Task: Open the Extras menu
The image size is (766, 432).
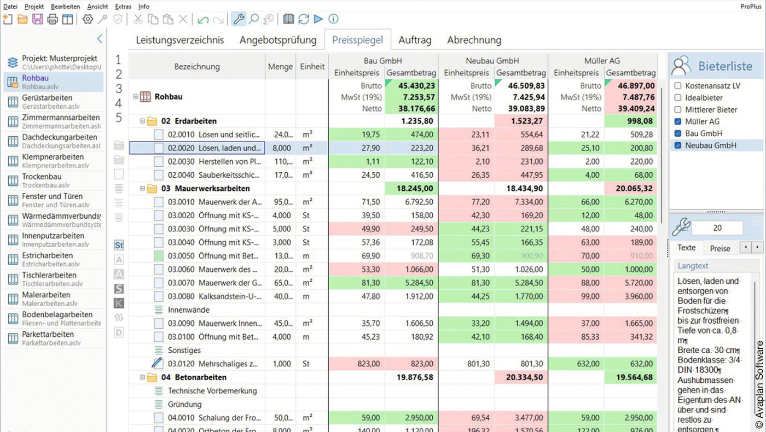Action: coord(123,6)
